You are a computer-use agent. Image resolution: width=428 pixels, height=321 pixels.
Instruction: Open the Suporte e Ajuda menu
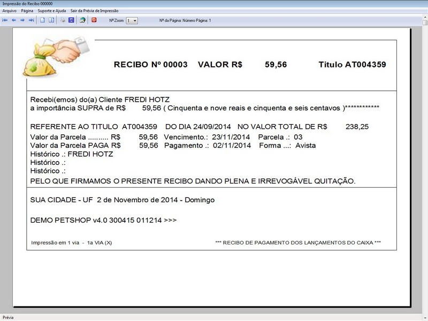(x=52, y=10)
